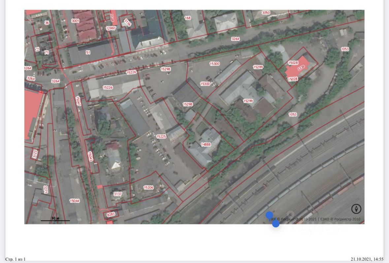This screenshot has width=389, height=263.
Task: Select parcel label 12997
Action: [x=111, y=28]
